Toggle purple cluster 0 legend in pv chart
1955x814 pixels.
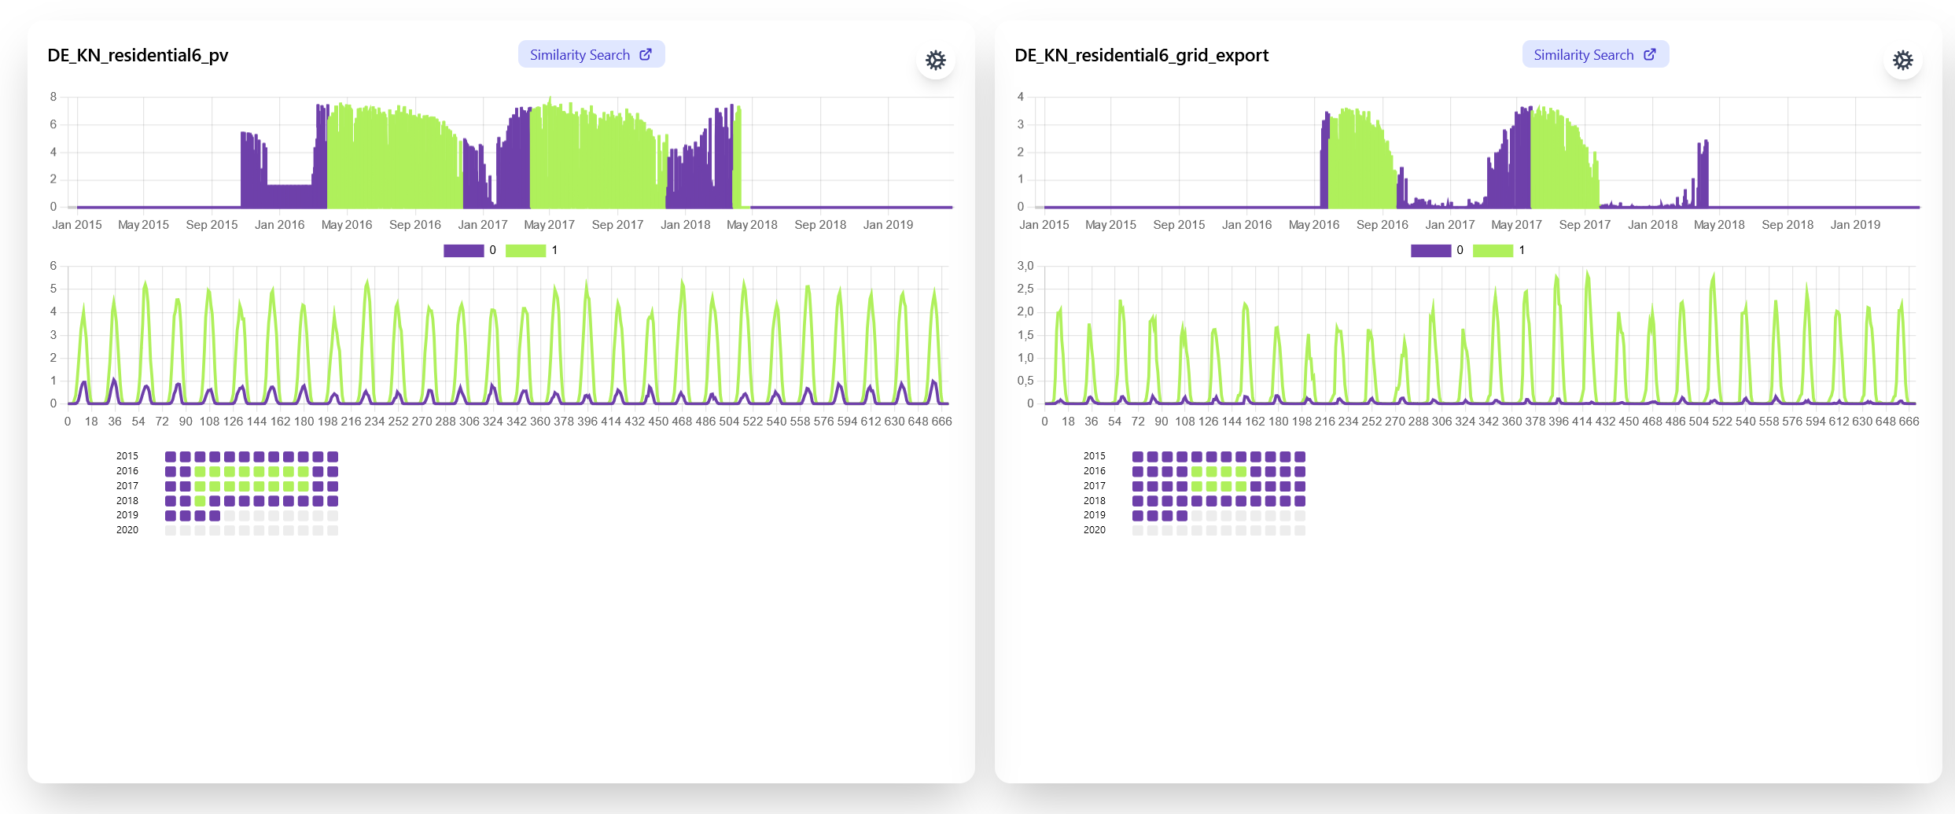[463, 250]
